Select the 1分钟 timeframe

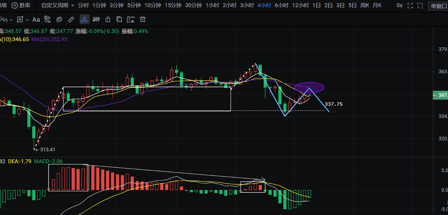(99, 5)
